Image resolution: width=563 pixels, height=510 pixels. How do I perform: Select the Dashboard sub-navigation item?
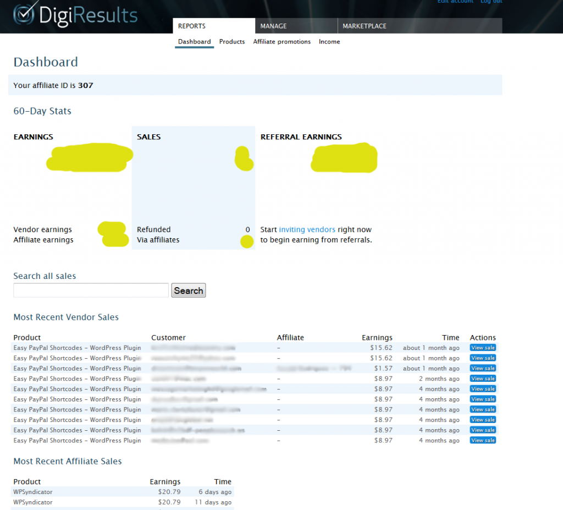tap(194, 42)
